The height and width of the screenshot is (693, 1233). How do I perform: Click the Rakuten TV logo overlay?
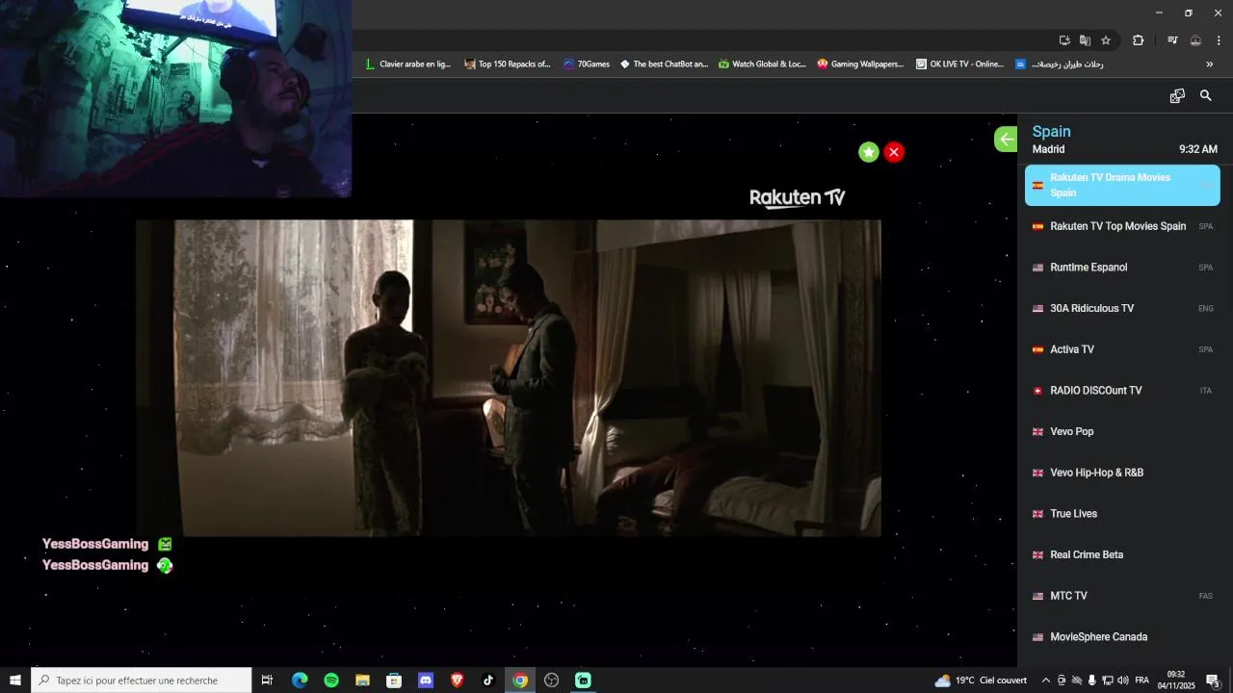coord(798,198)
